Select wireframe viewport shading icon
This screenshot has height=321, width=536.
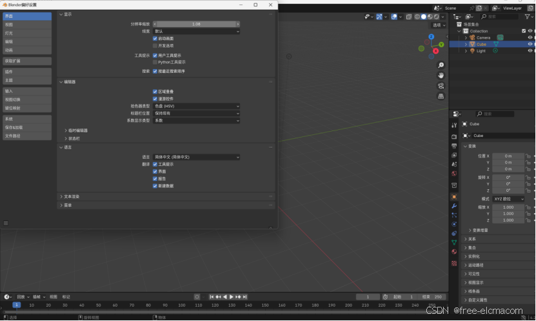417,16
